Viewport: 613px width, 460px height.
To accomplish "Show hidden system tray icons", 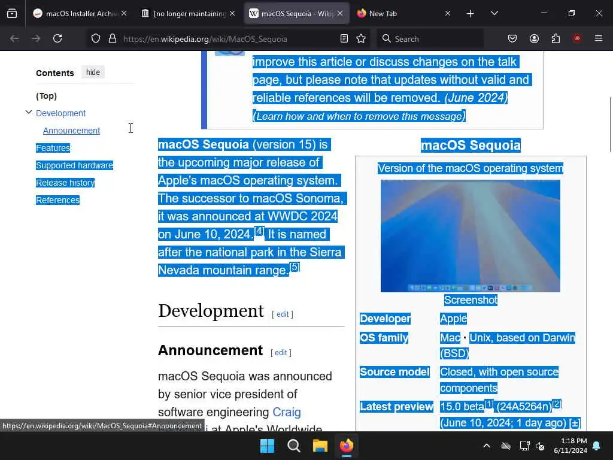I will 487,446.
